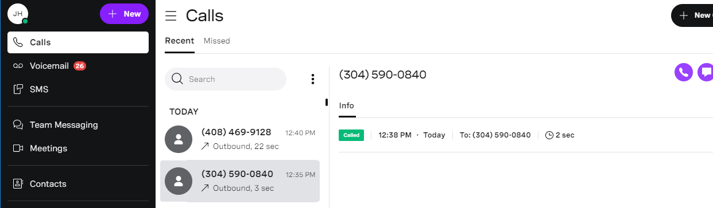Switch to the Missed tab
This screenshot has height=208, width=713.
[217, 41]
